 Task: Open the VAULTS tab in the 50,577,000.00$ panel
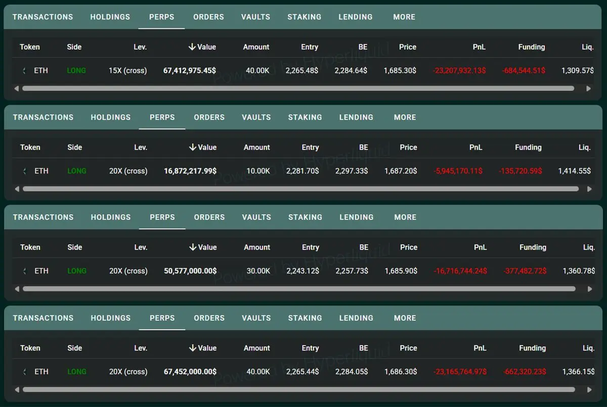256,217
